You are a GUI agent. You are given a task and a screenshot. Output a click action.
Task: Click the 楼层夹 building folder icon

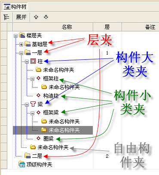pos(22,35)
